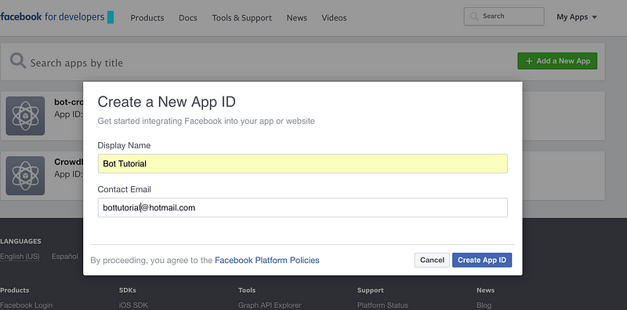Click the Create App ID button
Image resolution: width=627 pixels, height=310 pixels.
click(x=482, y=260)
